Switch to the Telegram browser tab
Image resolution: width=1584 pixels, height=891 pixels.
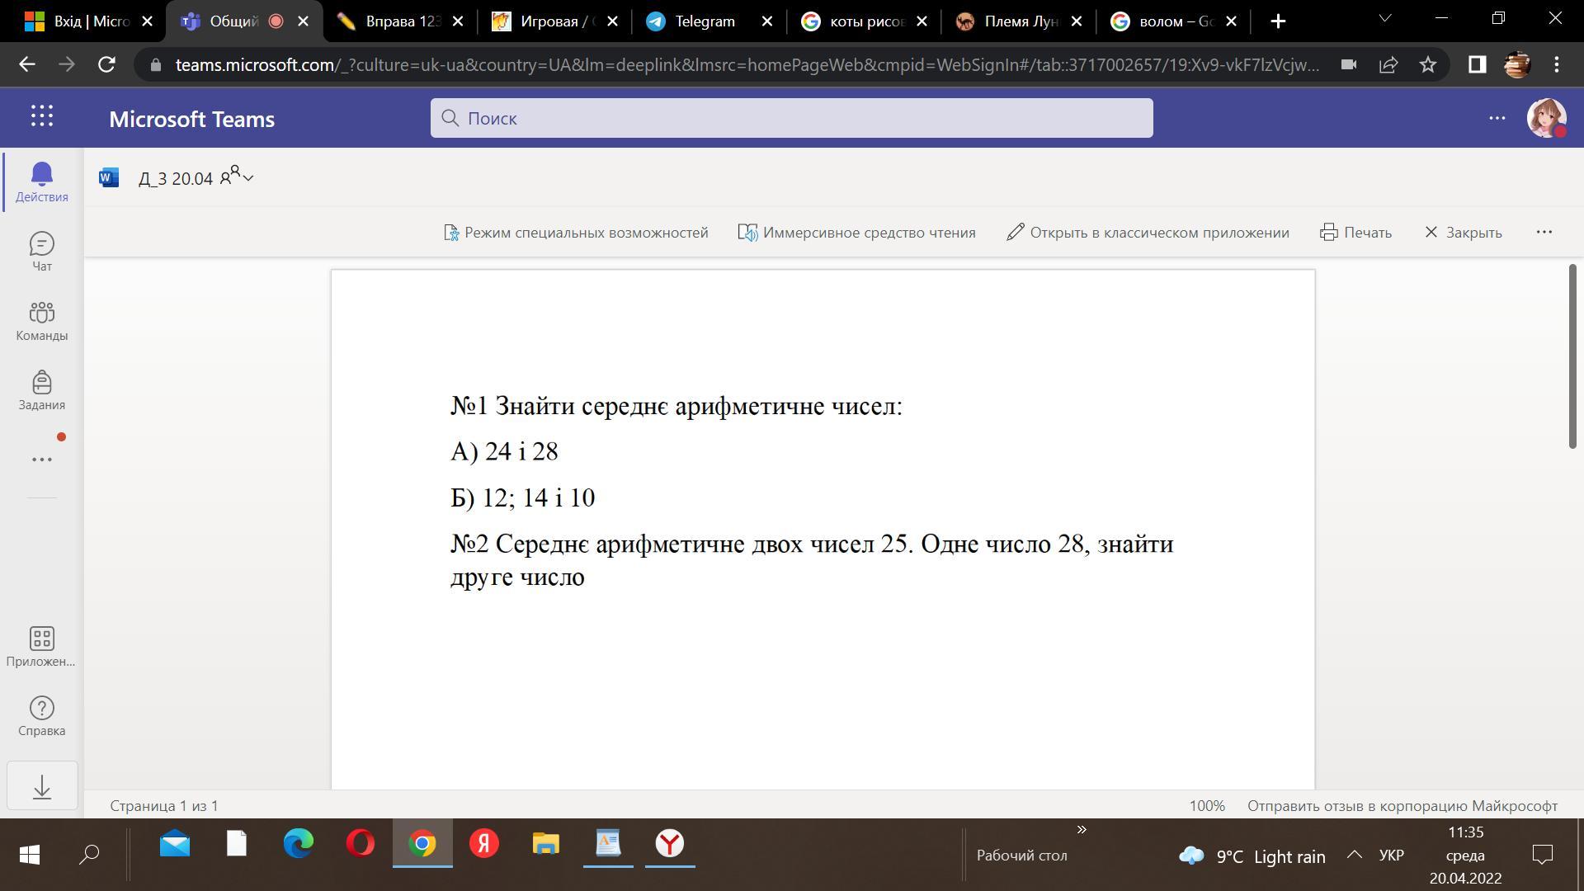(x=705, y=21)
